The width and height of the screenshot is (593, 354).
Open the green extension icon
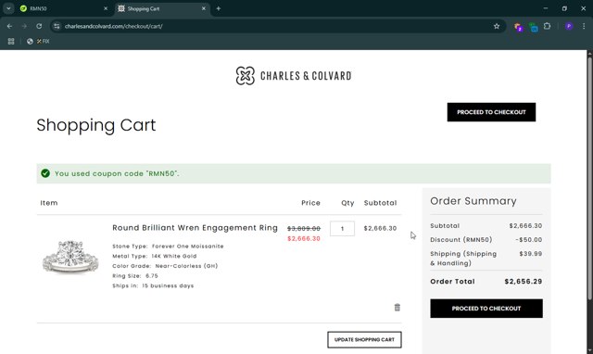(x=534, y=27)
